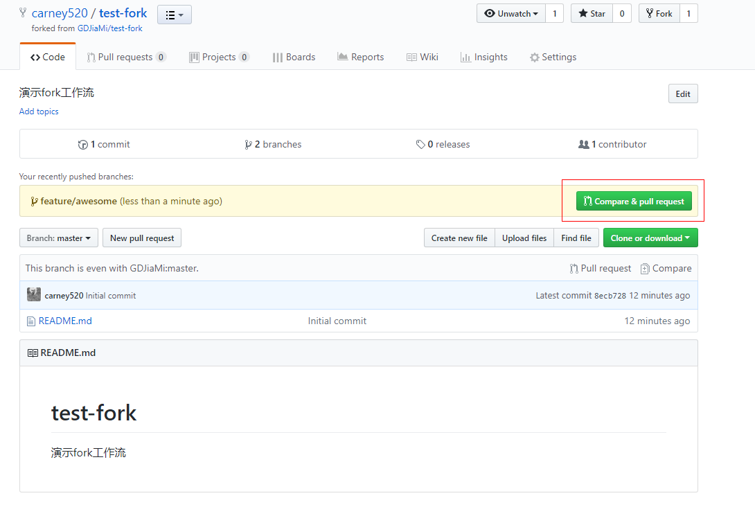Image resolution: width=755 pixels, height=516 pixels.
Task: Toggle watching off via the Unwatch button
Action: click(511, 12)
